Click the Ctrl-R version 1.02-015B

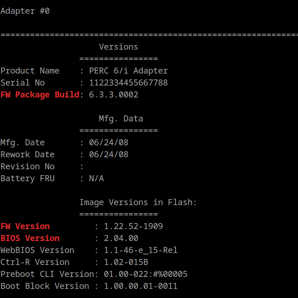point(126,262)
